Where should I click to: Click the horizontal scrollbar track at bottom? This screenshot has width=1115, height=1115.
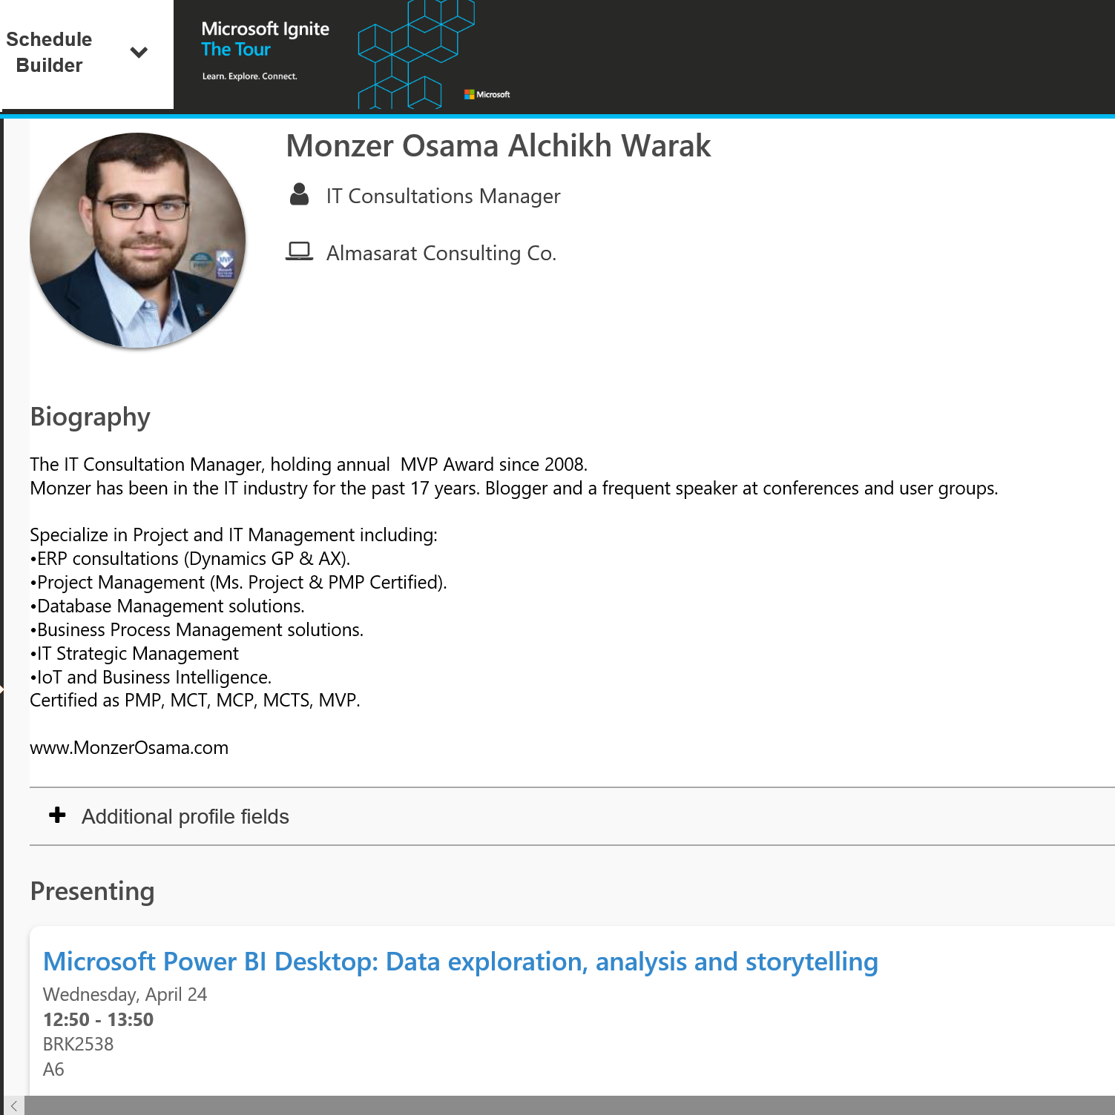pos(564,1105)
